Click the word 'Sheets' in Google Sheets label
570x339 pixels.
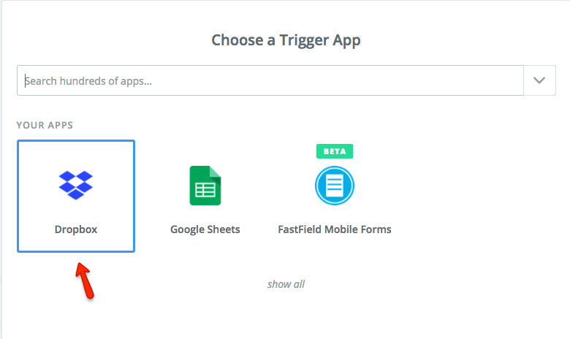[x=224, y=229]
